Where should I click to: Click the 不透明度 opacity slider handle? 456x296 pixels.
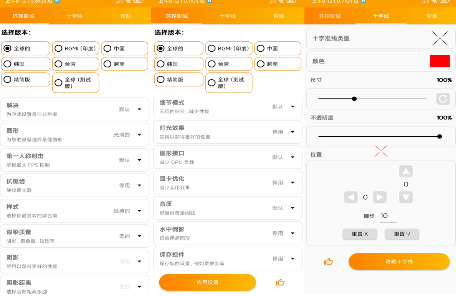click(x=439, y=136)
